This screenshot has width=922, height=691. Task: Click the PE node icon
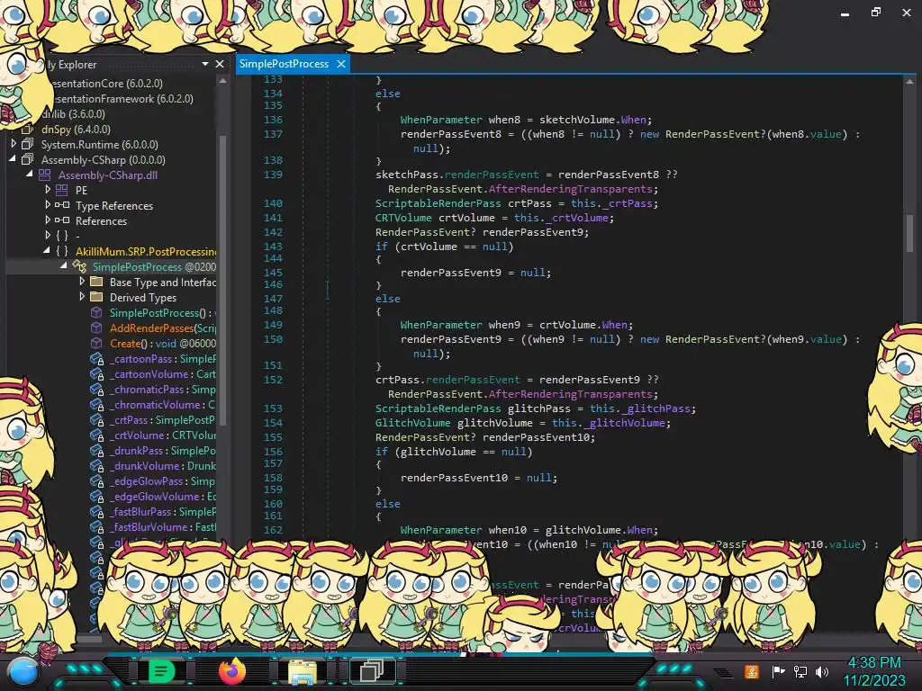(x=62, y=190)
